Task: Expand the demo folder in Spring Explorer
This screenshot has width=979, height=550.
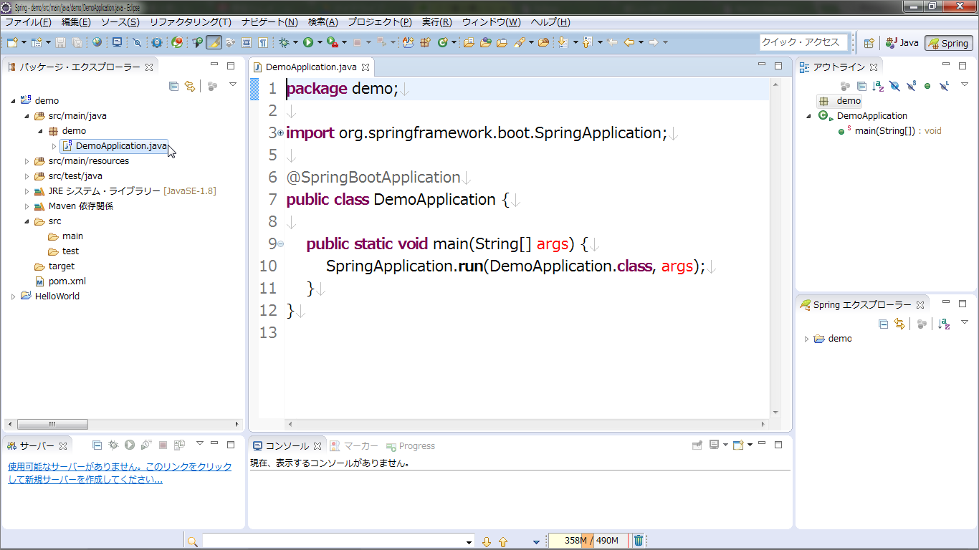Action: pyautogui.click(x=806, y=338)
